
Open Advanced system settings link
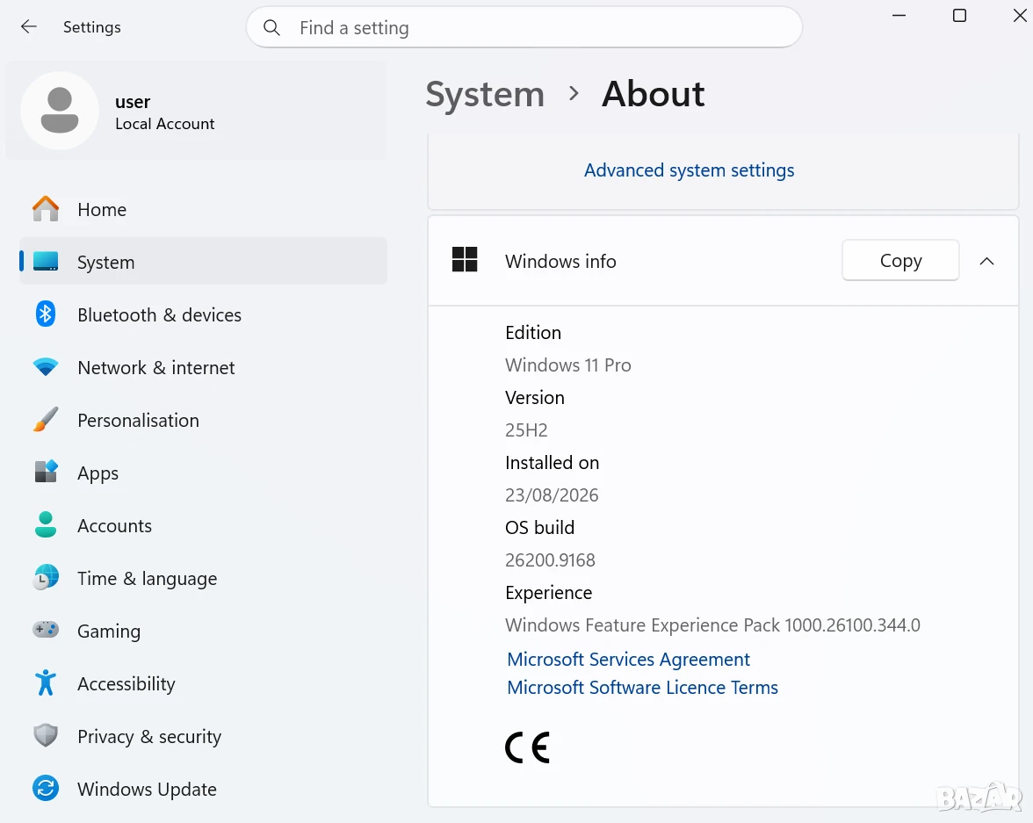click(689, 170)
